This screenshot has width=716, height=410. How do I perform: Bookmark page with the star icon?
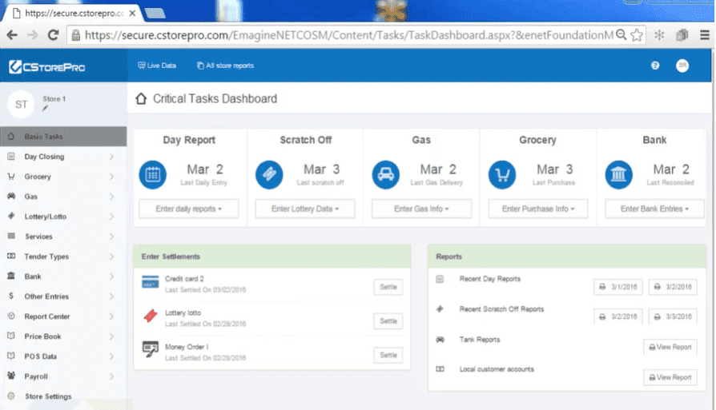pos(637,35)
